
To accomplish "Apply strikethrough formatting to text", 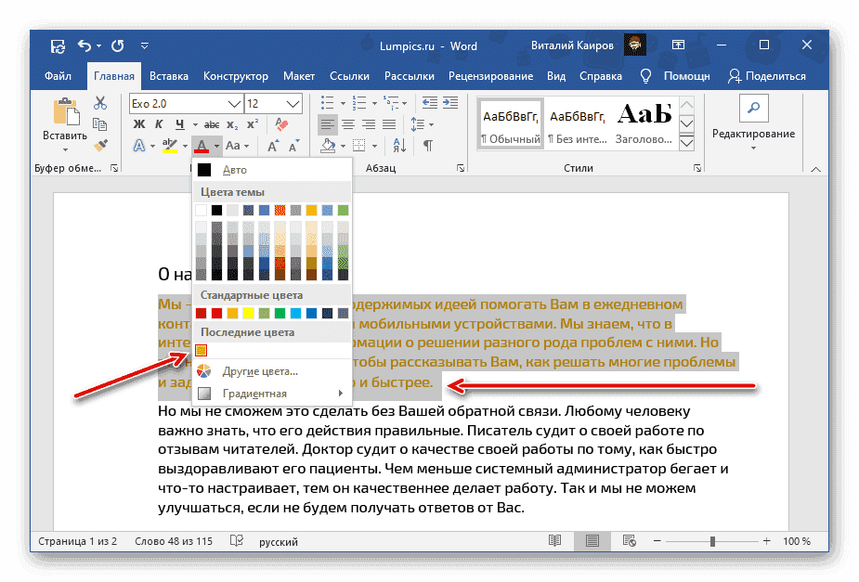I will pyautogui.click(x=212, y=123).
